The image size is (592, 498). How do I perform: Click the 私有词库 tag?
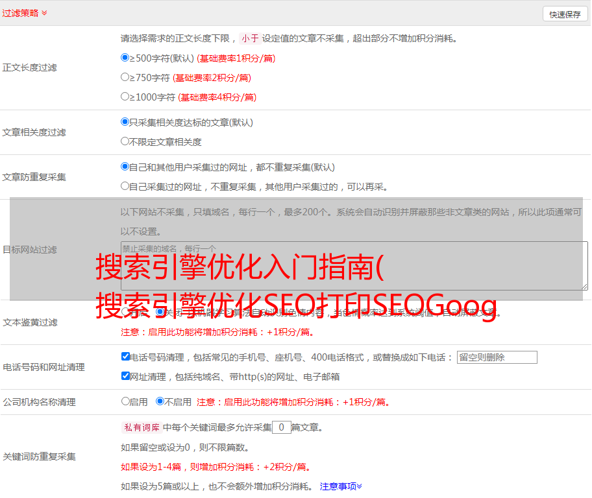142,427
